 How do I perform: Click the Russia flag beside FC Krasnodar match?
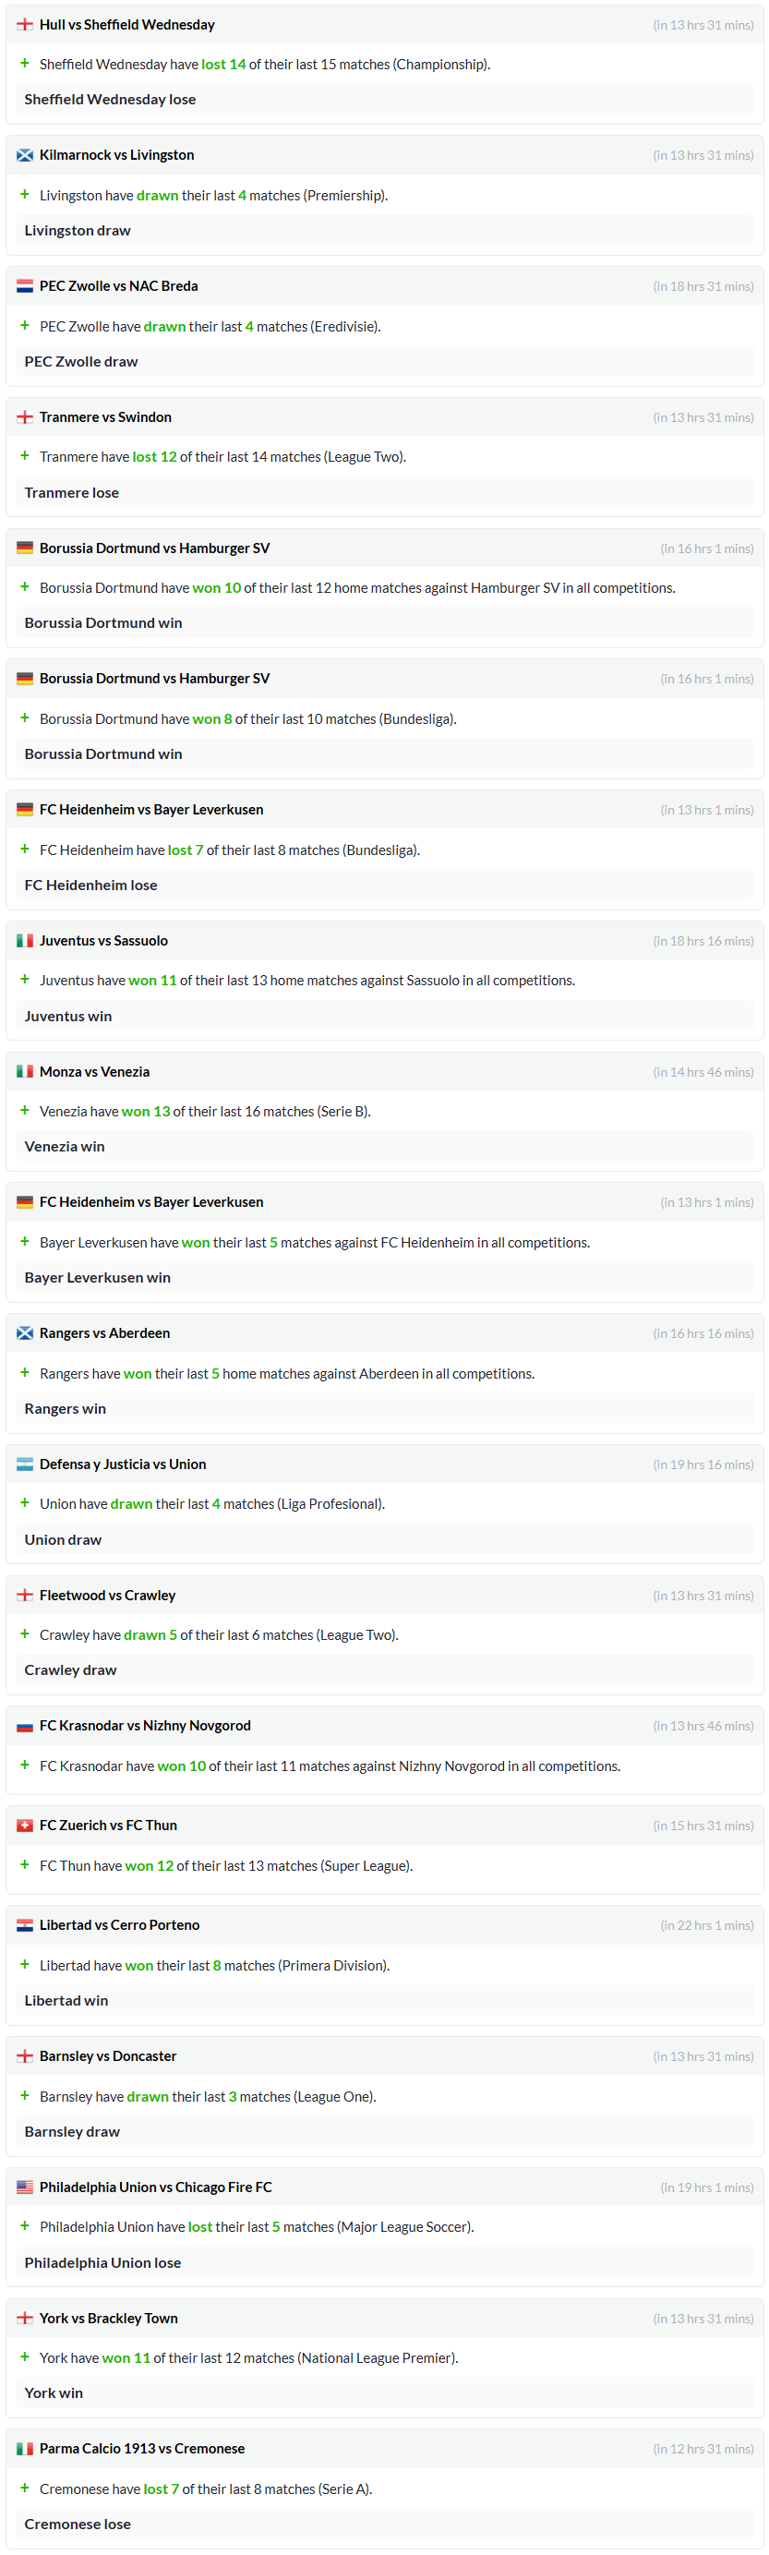click(x=25, y=1727)
